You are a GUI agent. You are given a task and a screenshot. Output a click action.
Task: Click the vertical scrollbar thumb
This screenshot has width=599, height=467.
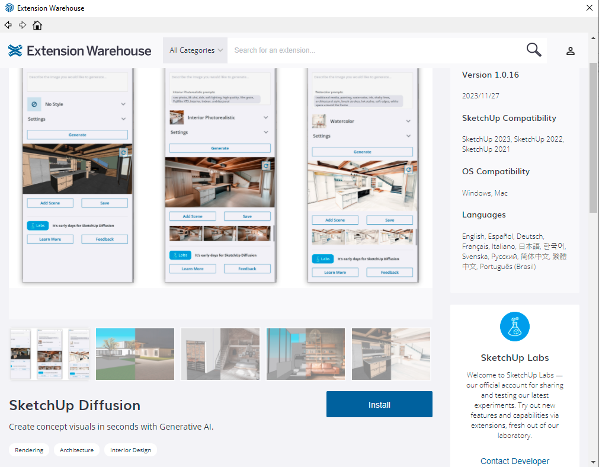coord(593,137)
